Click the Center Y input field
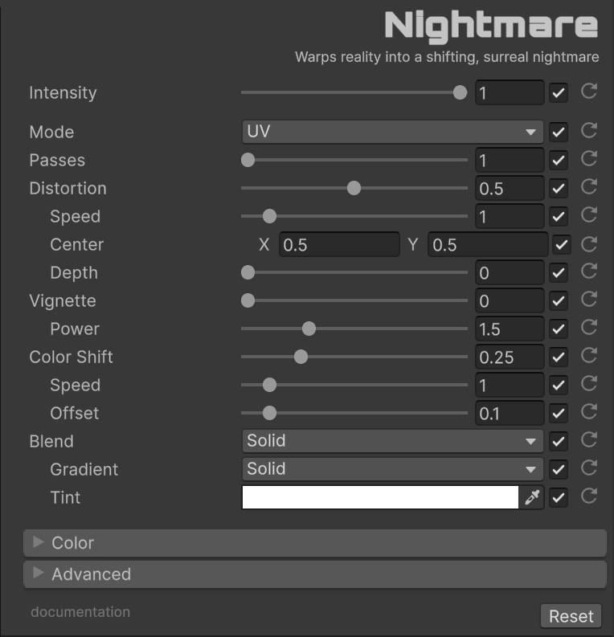The image size is (614, 637). pyautogui.click(x=488, y=244)
